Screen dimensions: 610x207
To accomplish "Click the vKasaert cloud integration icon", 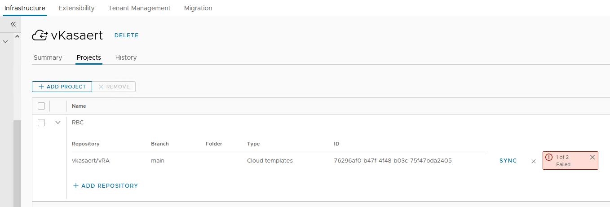I will pyautogui.click(x=40, y=35).
